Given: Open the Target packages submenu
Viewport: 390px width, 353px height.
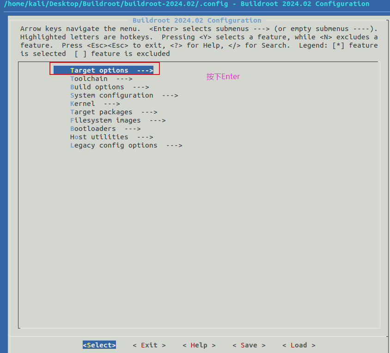Looking at the screenshot, I should click(114, 112).
